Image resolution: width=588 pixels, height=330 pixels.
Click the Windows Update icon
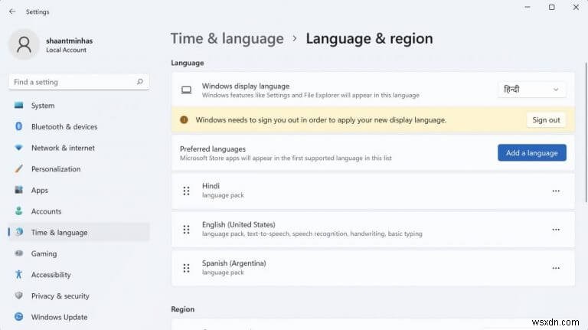pyautogui.click(x=18, y=317)
